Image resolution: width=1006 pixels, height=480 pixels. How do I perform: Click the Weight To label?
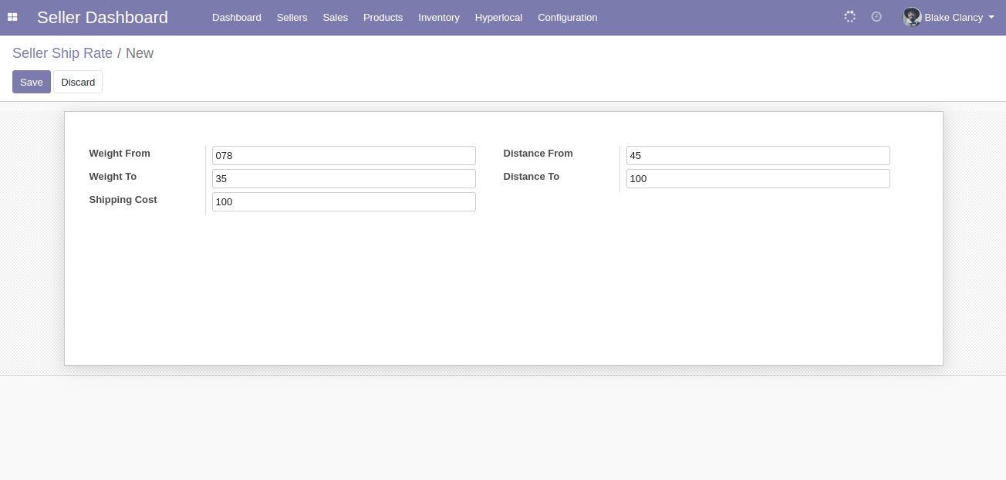(x=113, y=176)
